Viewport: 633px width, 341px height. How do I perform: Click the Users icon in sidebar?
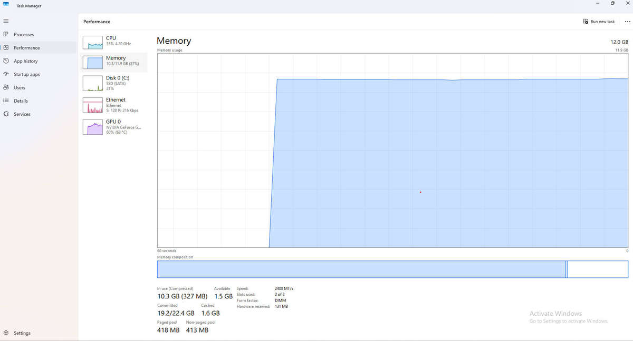click(x=6, y=87)
